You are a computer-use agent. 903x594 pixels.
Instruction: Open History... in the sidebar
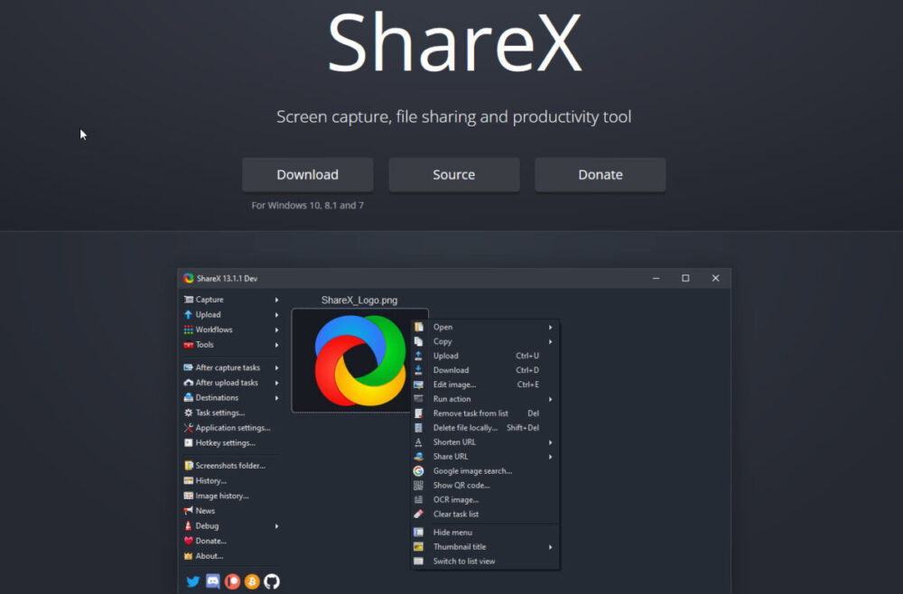click(233, 480)
